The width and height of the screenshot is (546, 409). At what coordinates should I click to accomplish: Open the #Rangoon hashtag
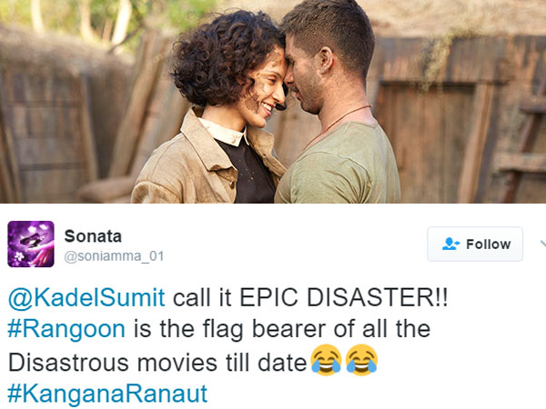point(66,329)
